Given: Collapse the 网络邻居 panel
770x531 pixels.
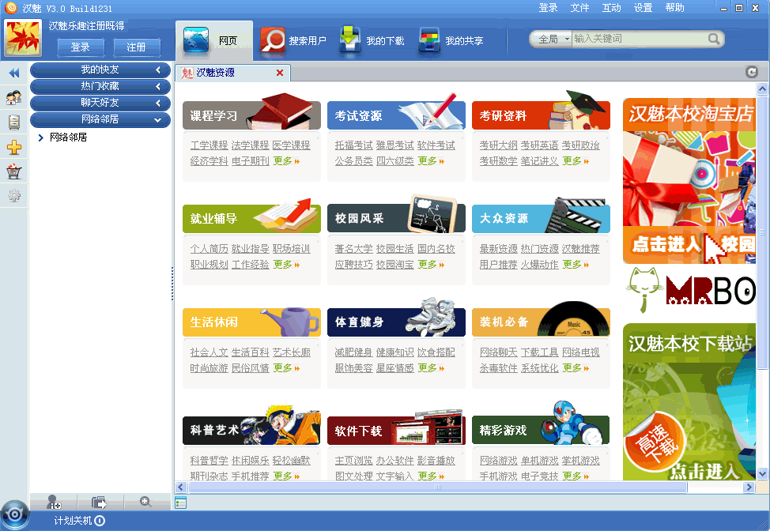Looking at the screenshot, I should 100,119.
